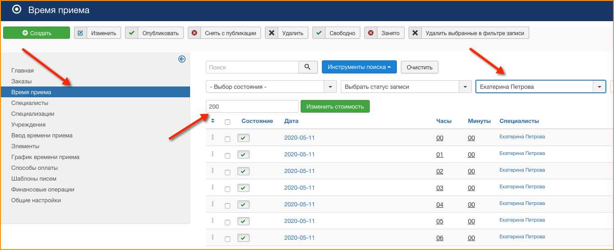Open the Екатерина Петрова specialist filter dropdown
Viewport: 614px width, 250px height.
point(540,86)
